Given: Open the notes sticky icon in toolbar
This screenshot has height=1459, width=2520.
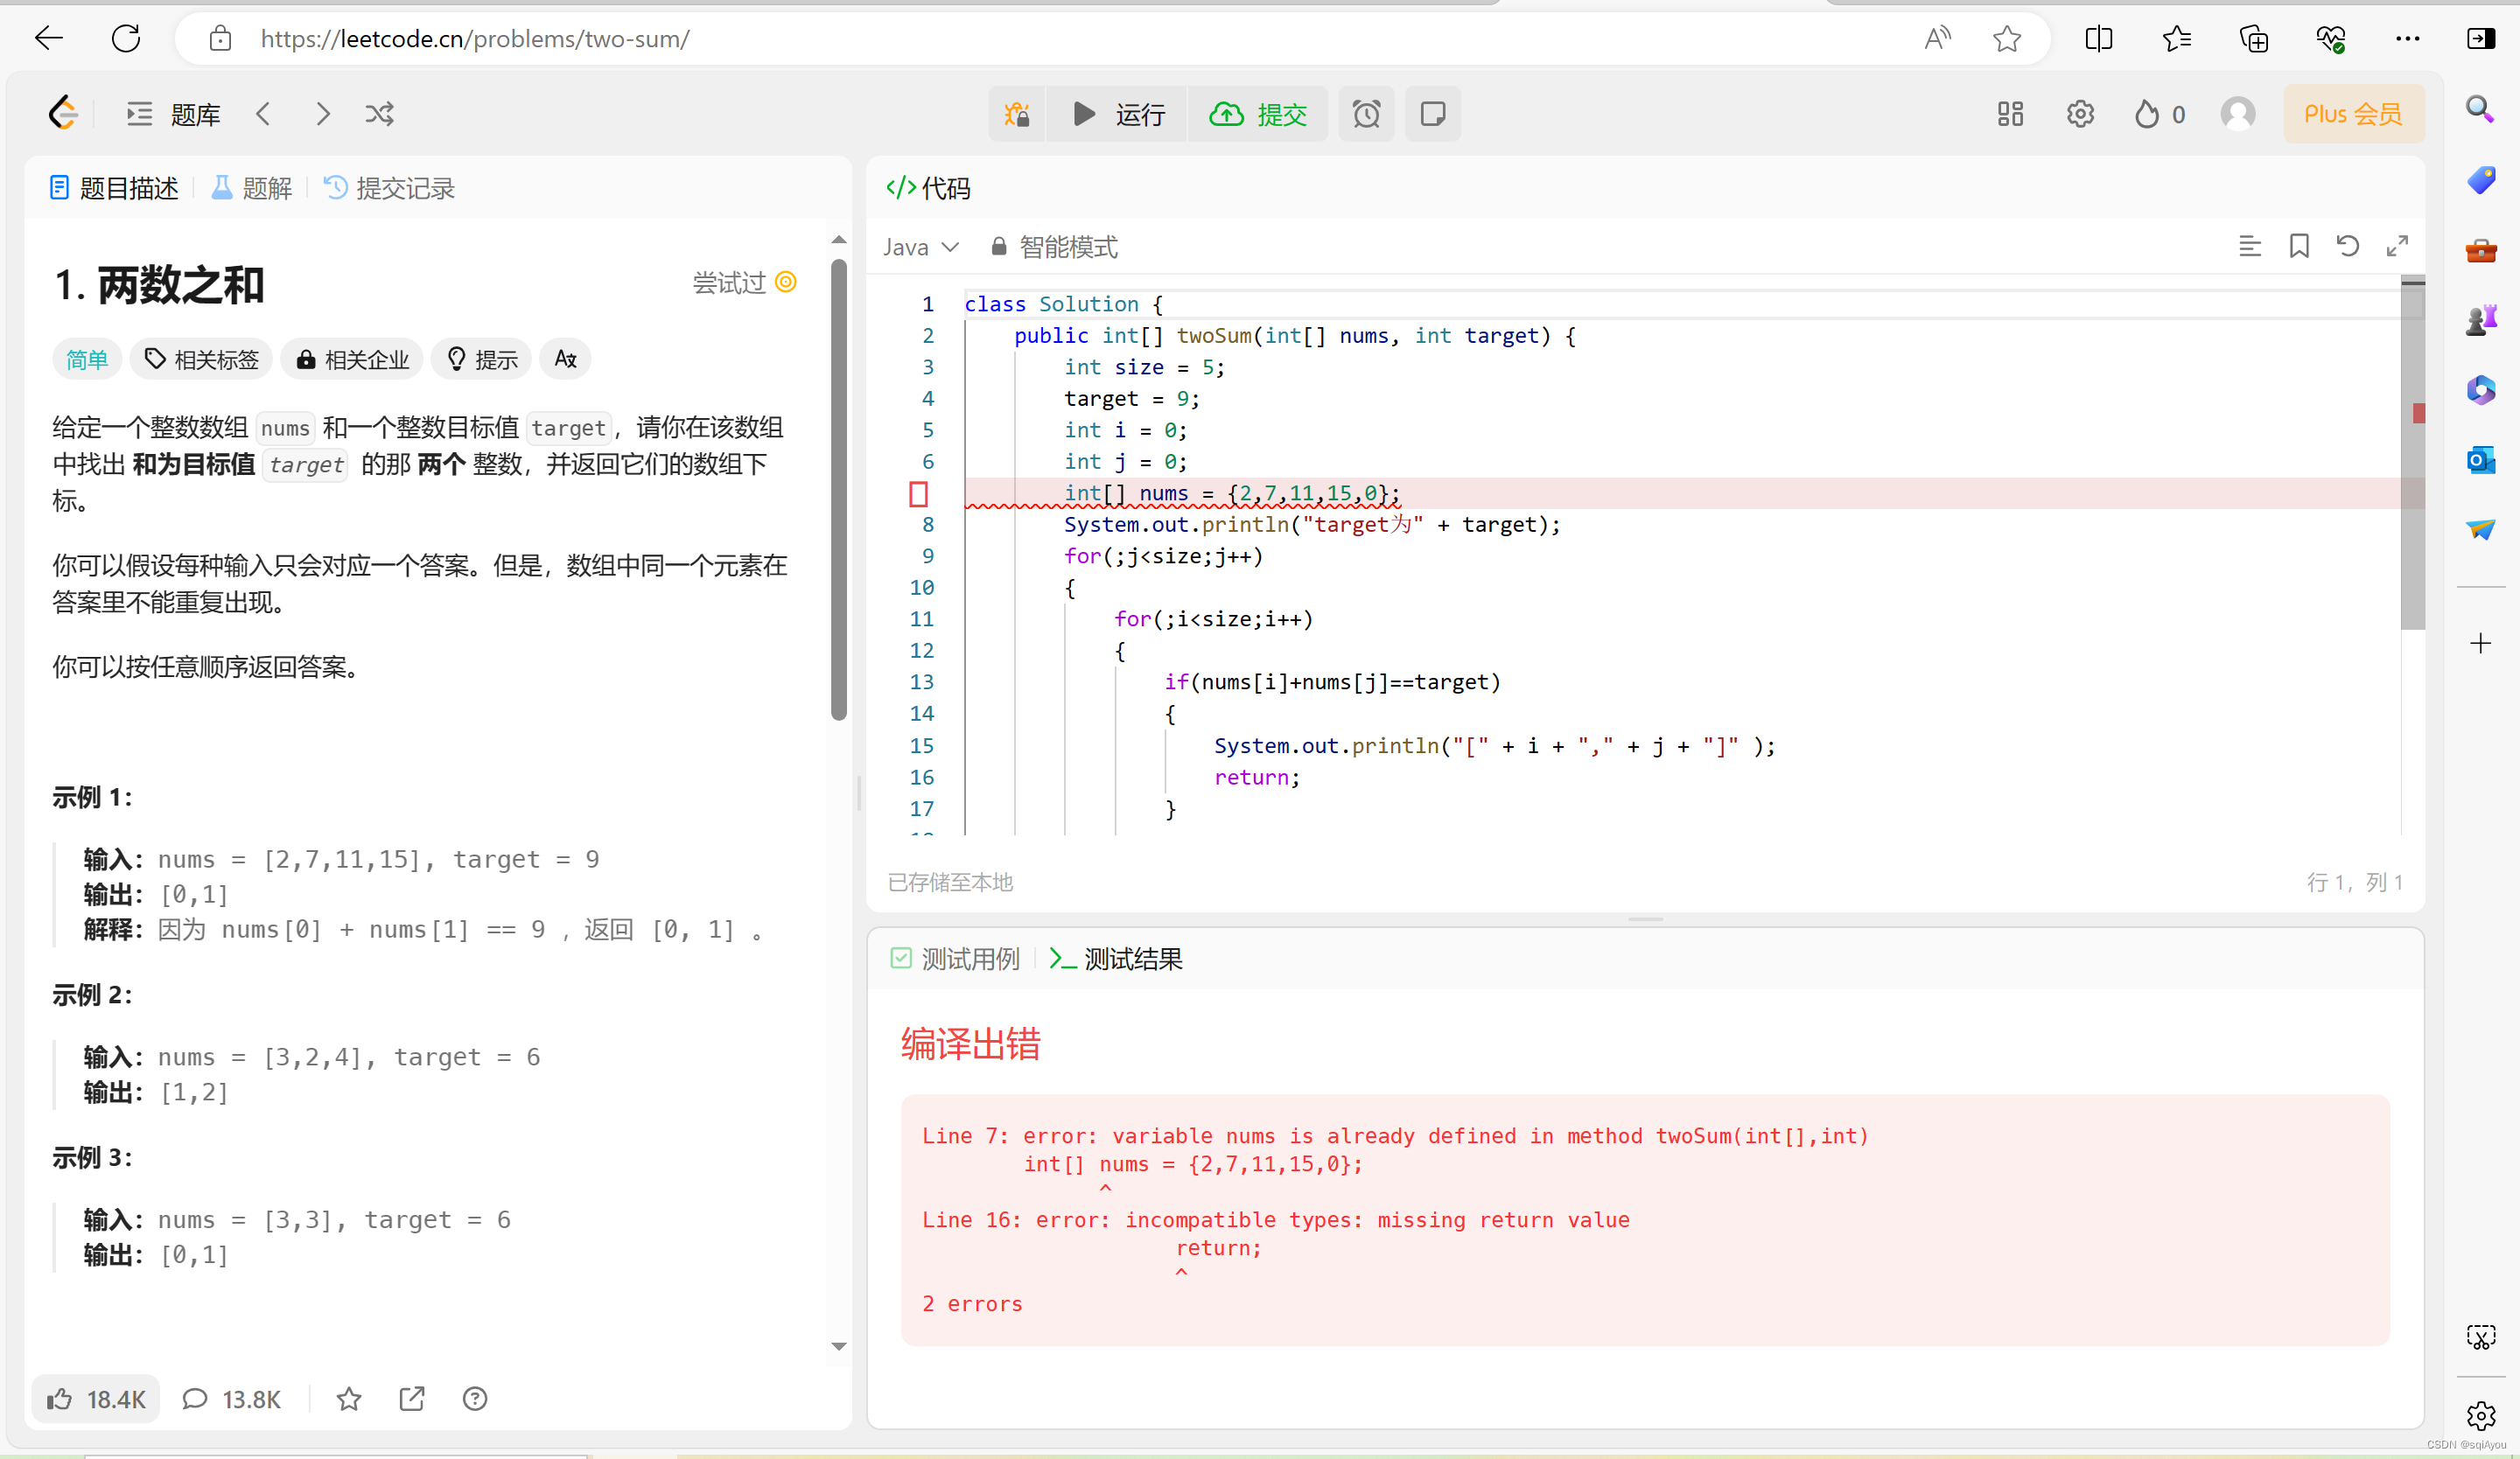Looking at the screenshot, I should (x=1432, y=114).
